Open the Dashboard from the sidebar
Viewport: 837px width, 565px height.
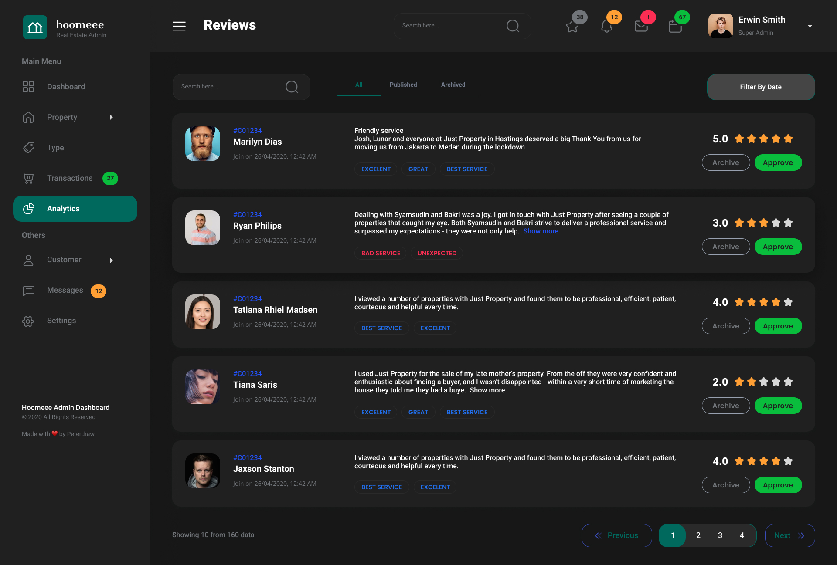(66, 87)
